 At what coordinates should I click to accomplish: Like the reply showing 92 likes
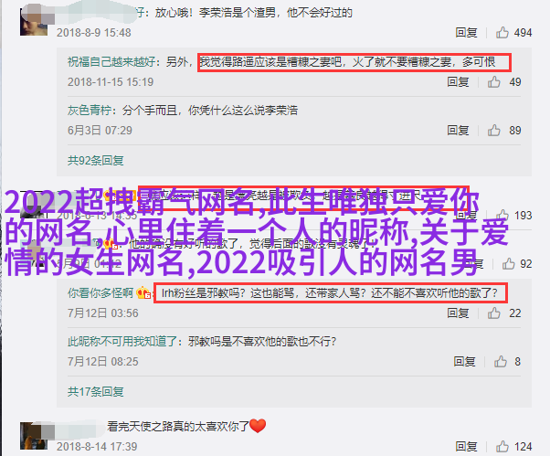(508, 264)
